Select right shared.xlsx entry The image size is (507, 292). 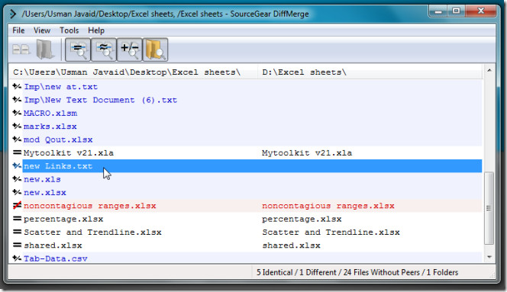point(291,245)
